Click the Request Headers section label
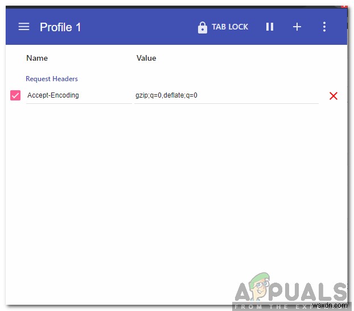Image resolution: width=354 pixels, height=311 pixels. tap(52, 79)
